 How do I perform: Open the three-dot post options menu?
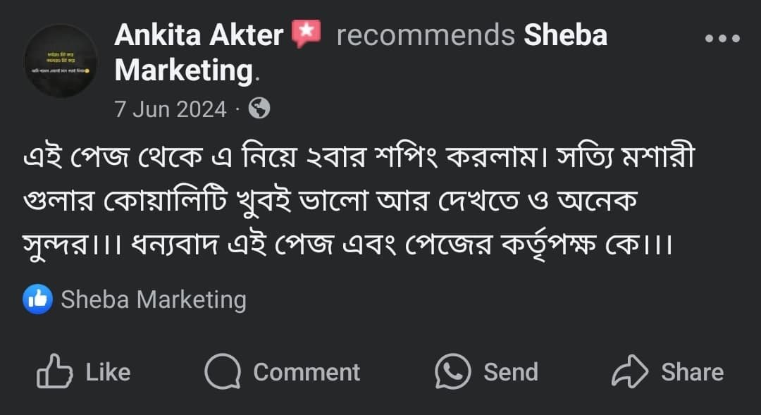click(x=722, y=39)
